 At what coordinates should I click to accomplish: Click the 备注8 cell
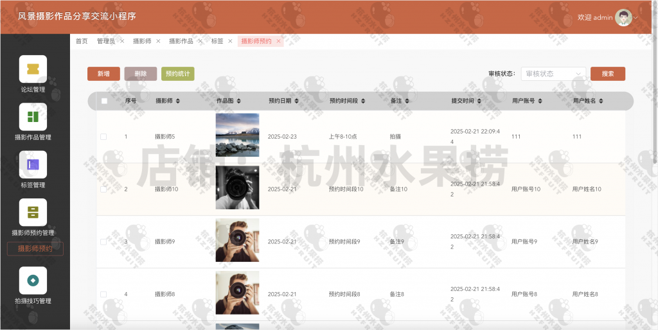(x=397, y=294)
